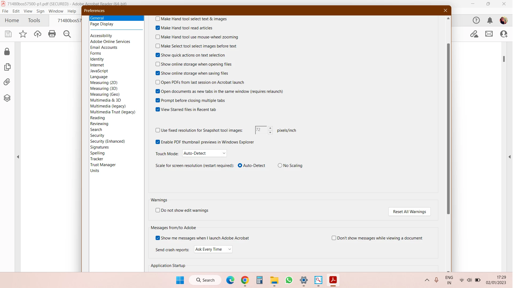Click the upload to cloud icon

pos(38,34)
